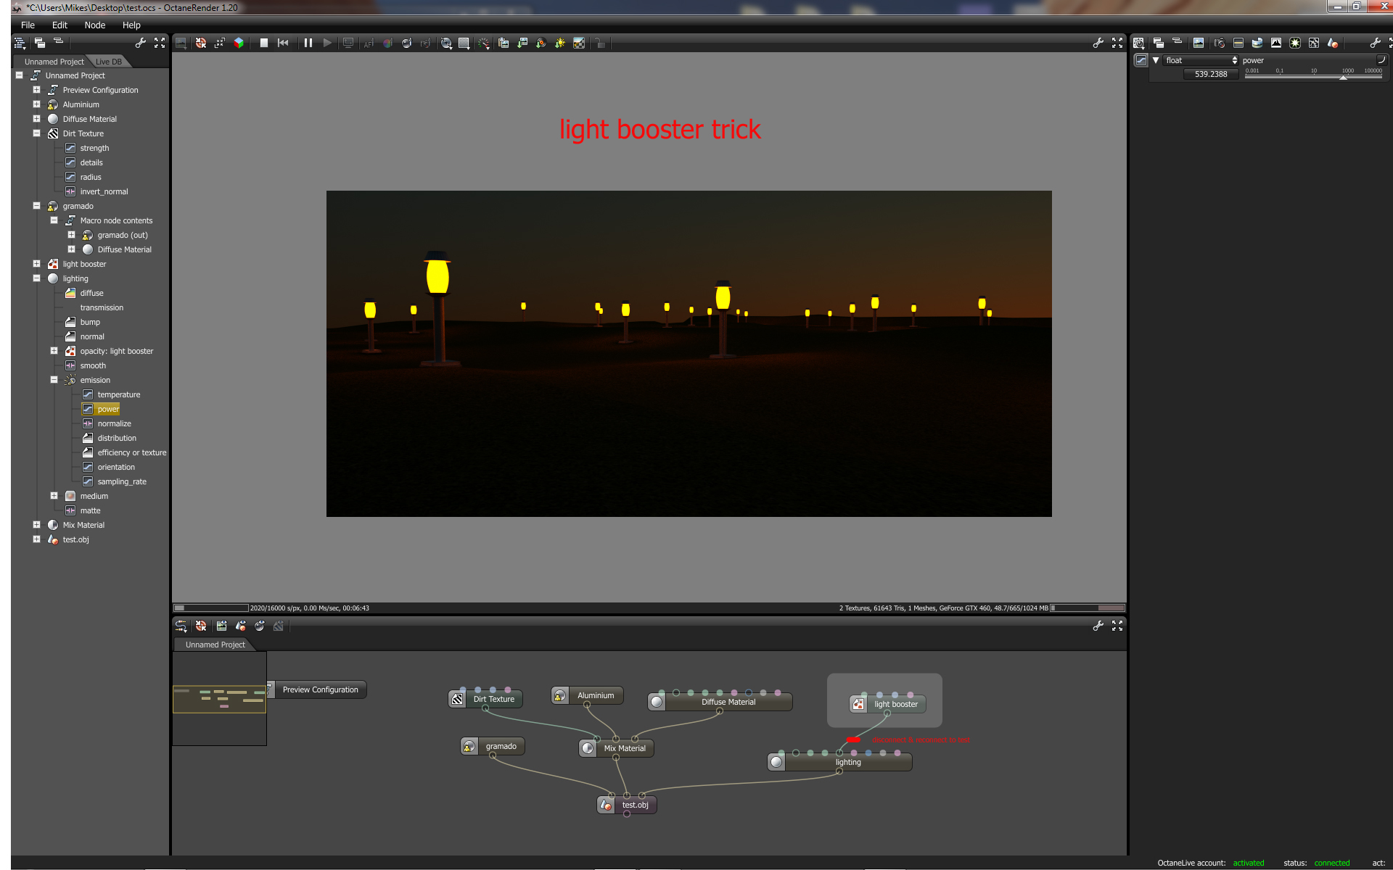Image resolution: width=1393 pixels, height=870 pixels.
Task: Select the lighting node in the graph
Action: [x=847, y=763]
